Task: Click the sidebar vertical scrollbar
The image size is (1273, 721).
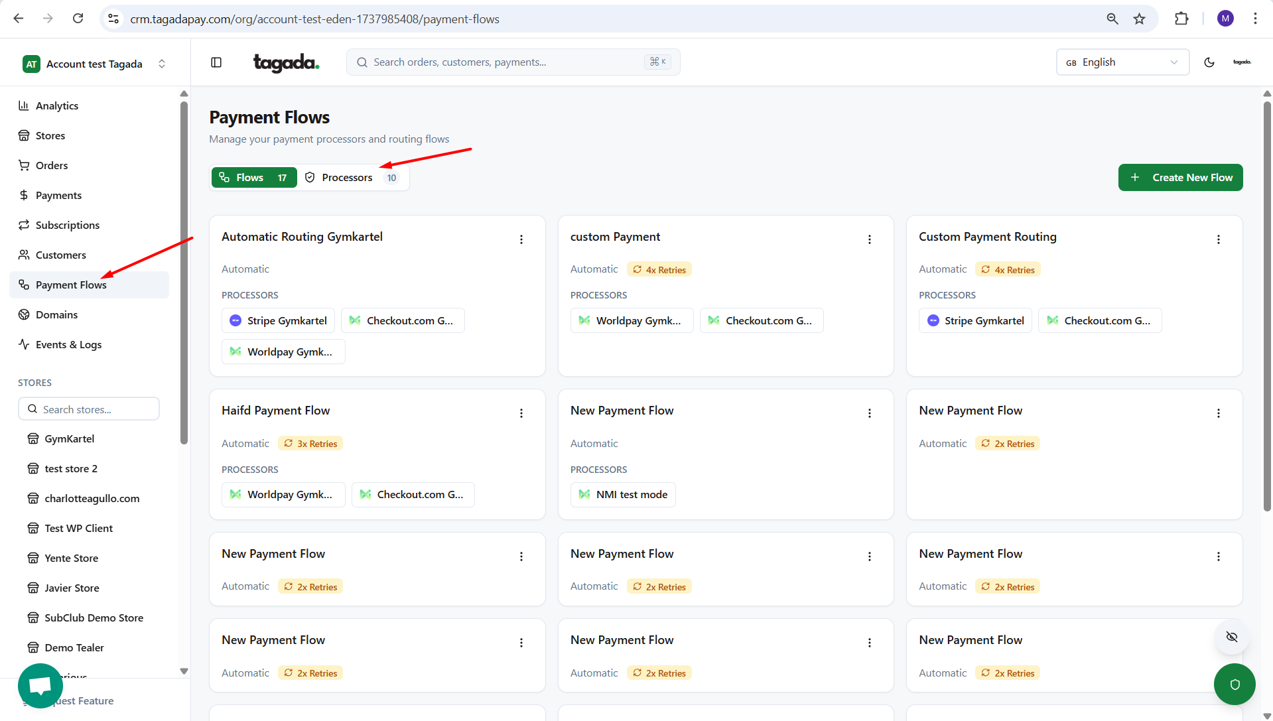Action: 184,272
